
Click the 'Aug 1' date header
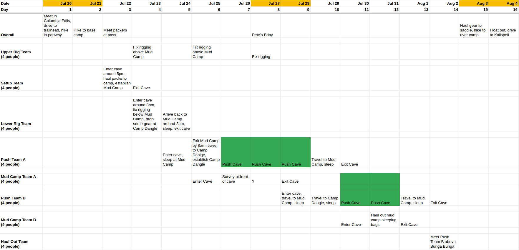tap(414, 3)
